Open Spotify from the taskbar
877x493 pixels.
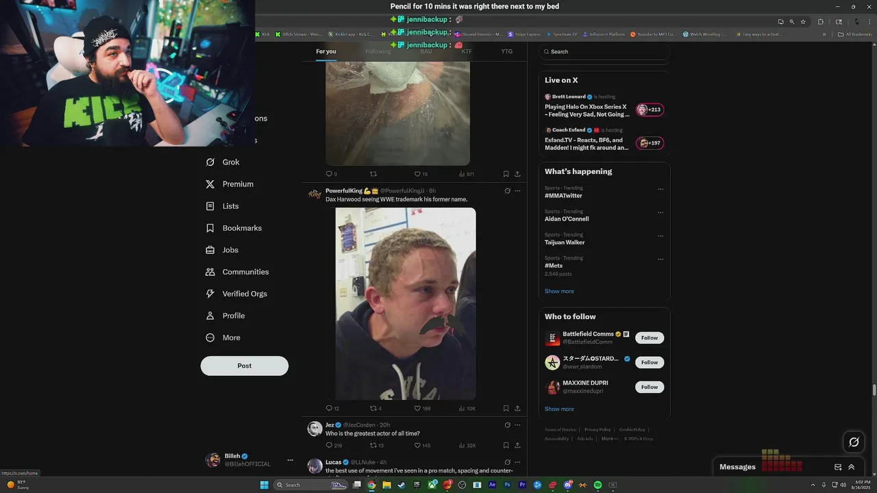click(597, 485)
